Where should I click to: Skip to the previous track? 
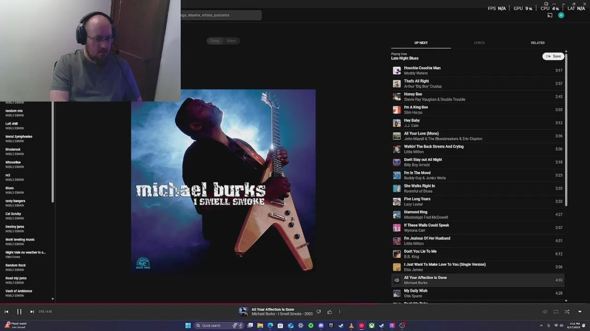click(x=6, y=312)
